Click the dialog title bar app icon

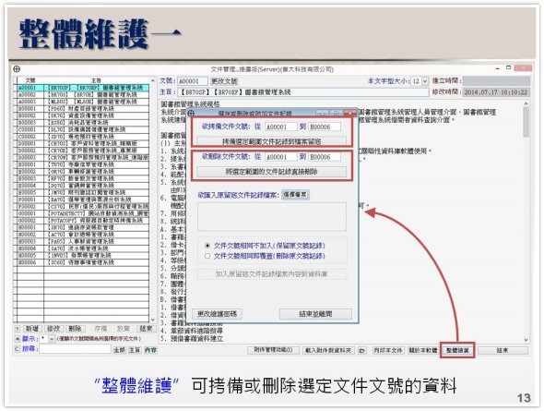pos(191,113)
